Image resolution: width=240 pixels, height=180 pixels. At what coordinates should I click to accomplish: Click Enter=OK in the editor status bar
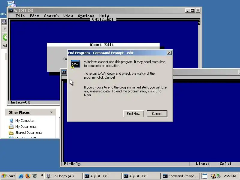click(x=20, y=102)
